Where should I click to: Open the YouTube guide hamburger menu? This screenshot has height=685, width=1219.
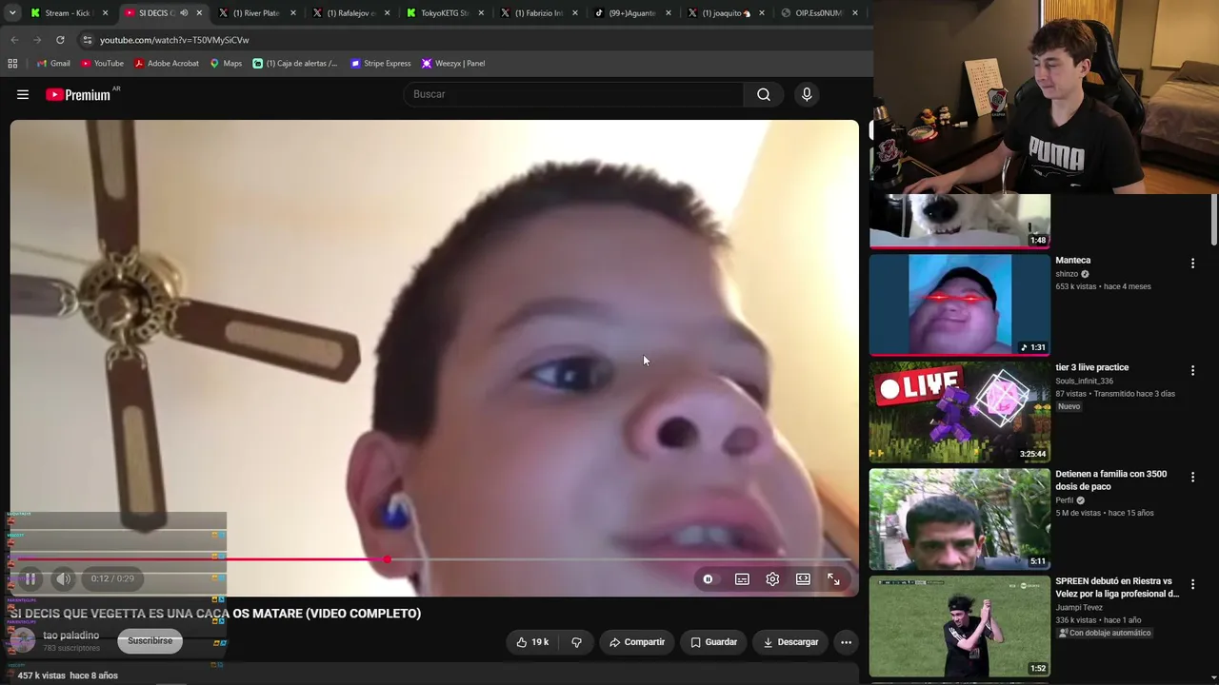[x=23, y=94]
